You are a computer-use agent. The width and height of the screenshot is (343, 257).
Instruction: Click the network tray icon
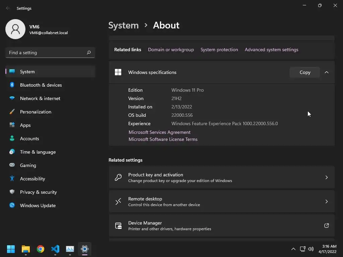pos(303,249)
